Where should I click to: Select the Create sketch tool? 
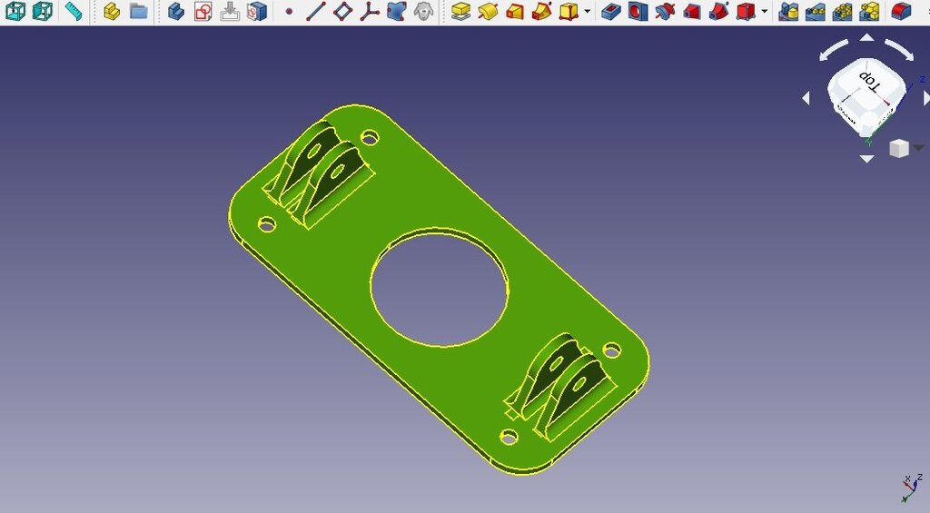point(203,12)
